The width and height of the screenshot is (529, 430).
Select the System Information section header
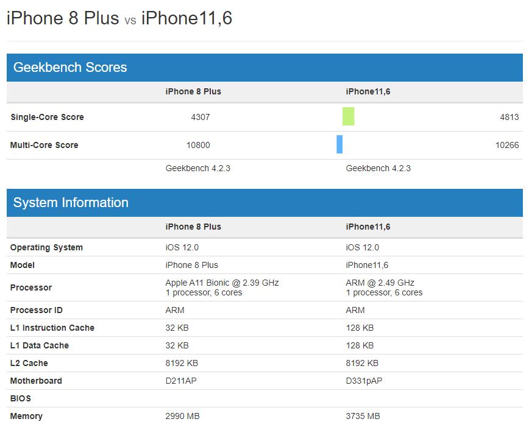tap(71, 203)
